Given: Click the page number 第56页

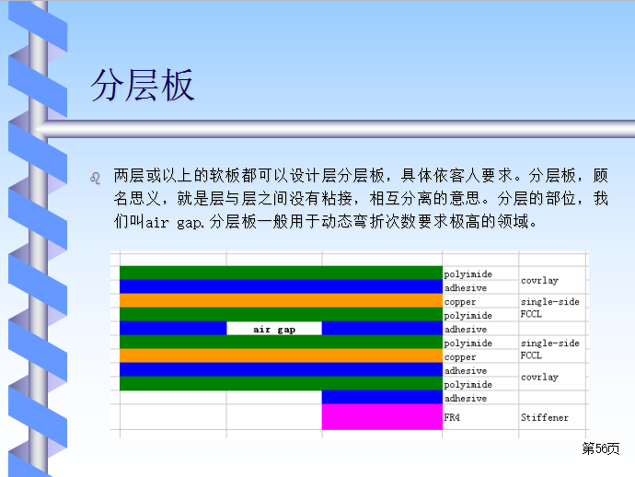Looking at the screenshot, I should point(601,448).
